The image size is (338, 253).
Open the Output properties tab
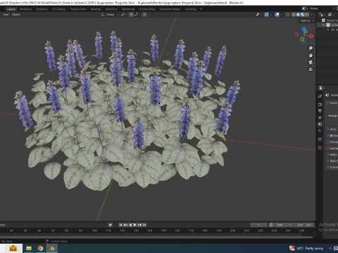[x=320, y=111]
